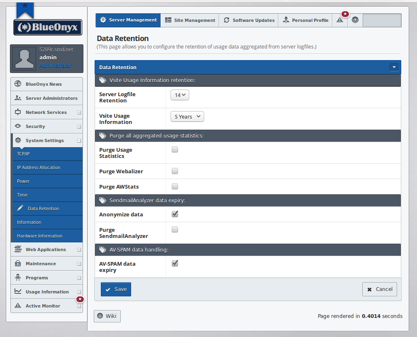Click the globe icon beside BlueOnyx News
Image resolution: width=417 pixels, height=337 pixels.
point(18,84)
